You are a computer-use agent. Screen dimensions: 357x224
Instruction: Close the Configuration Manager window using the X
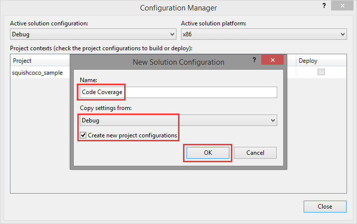click(x=343, y=7)
